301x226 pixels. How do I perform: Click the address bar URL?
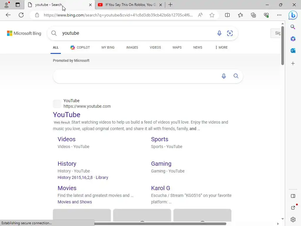pyautogui.click(x=118, y=15)
